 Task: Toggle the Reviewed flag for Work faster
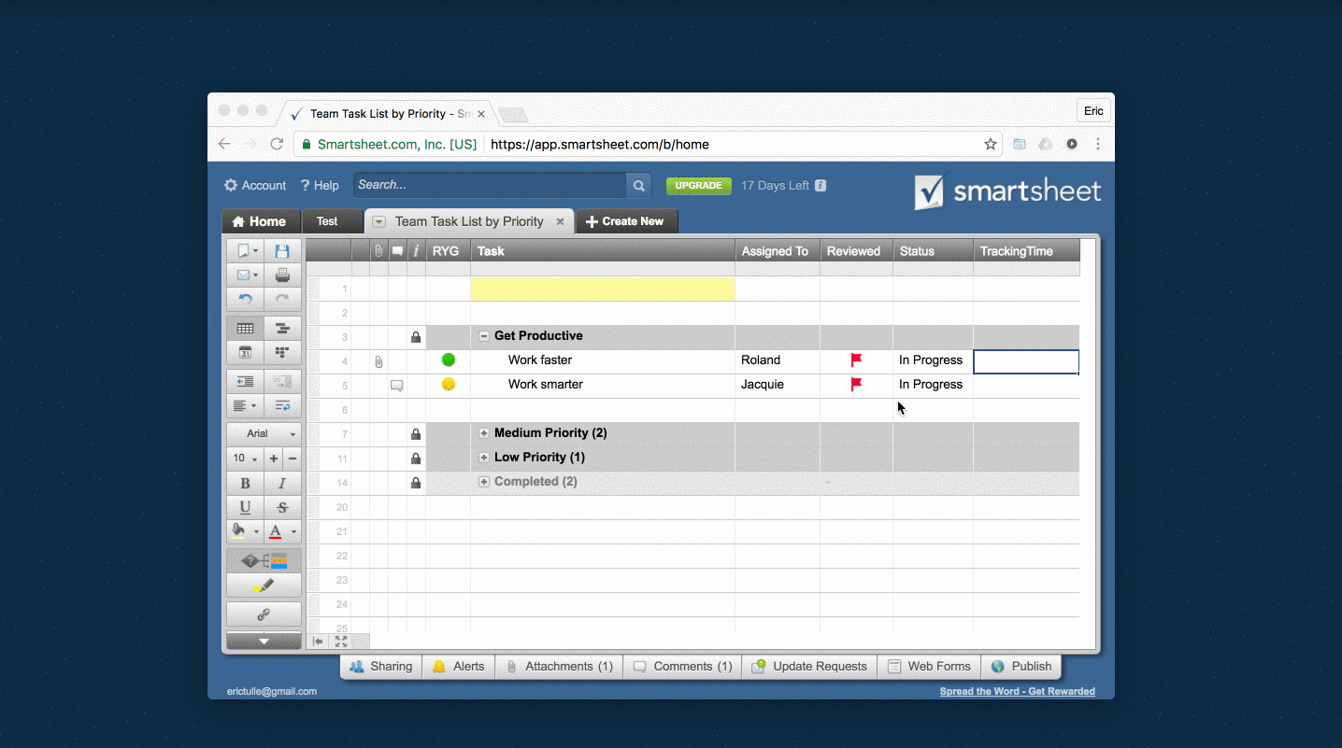[x=856, y=360]
